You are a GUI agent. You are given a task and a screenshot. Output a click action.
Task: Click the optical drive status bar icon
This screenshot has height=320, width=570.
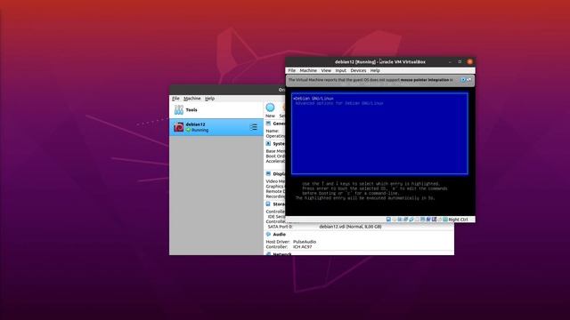tap(394, 220)
